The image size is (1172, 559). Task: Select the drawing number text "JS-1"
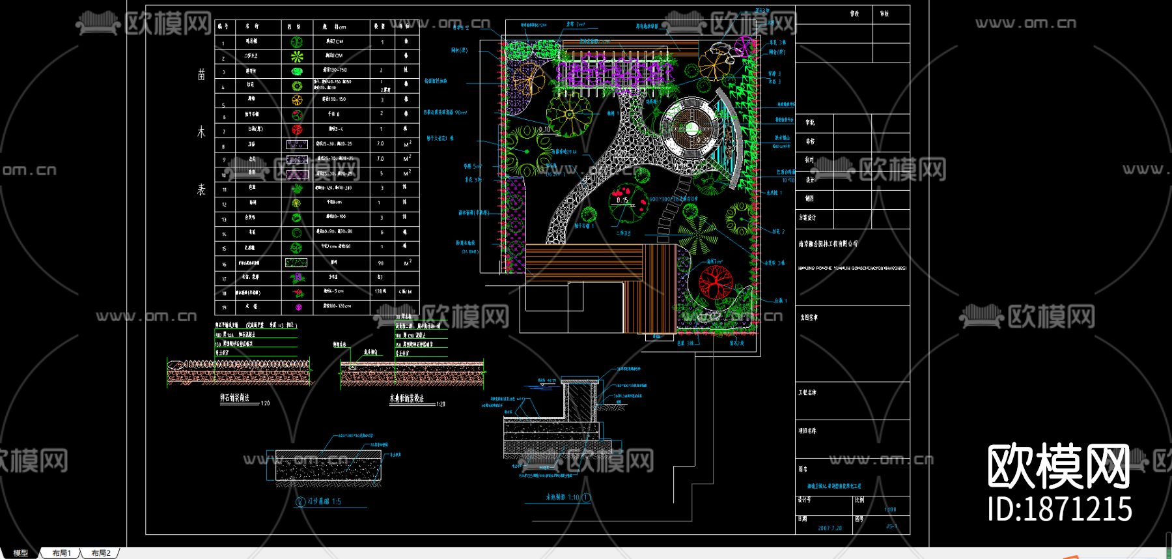891,526
